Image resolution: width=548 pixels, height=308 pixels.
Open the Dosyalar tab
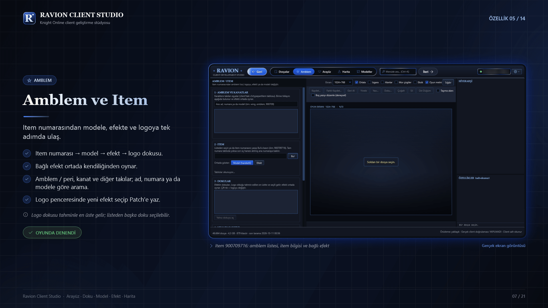coord(282,72)
